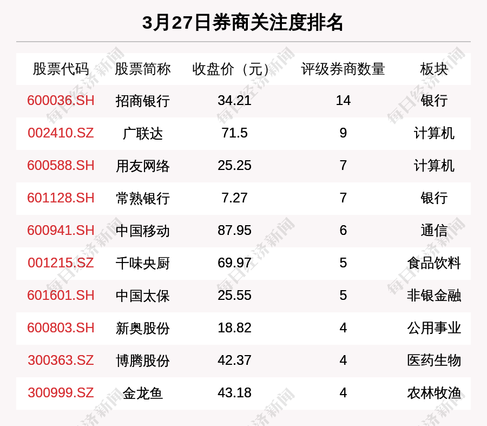The image size is (487, 426).
Task: Click broker count 6 for 中国移动
Action: [x=343, y=231]
